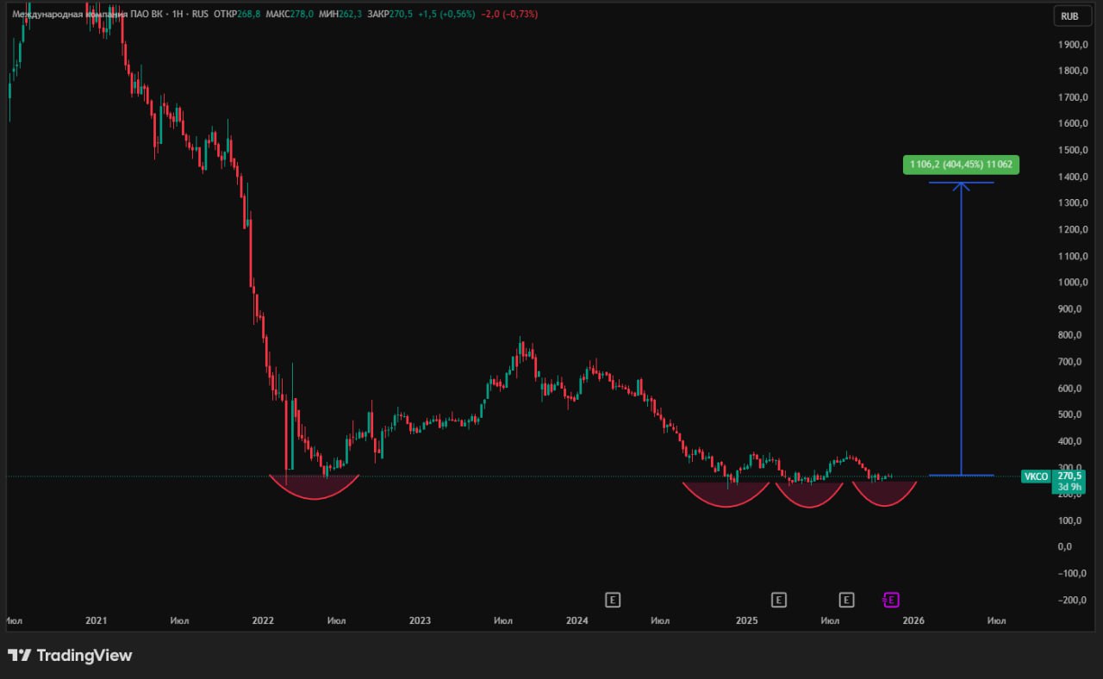Click the 2026 label on the time axis
The image size is (1103, 679).
(913, 620)
